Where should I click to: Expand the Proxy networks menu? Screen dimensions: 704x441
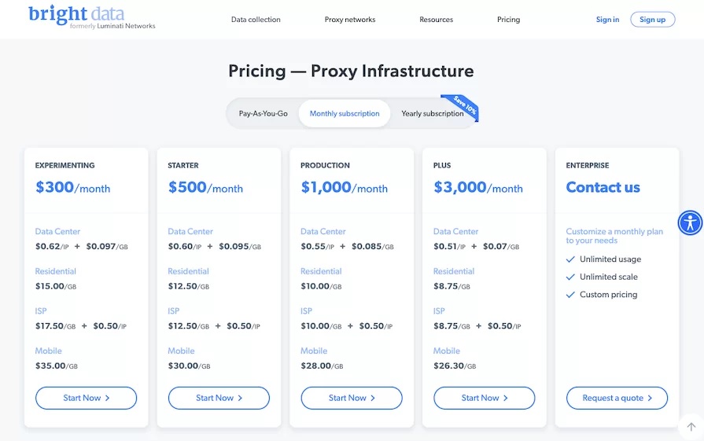tap(350, 20)
